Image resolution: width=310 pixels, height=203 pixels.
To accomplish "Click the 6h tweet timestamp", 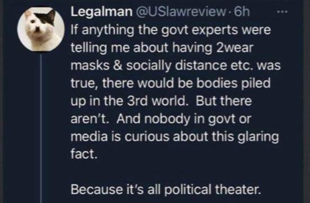I will click(242, 12).
